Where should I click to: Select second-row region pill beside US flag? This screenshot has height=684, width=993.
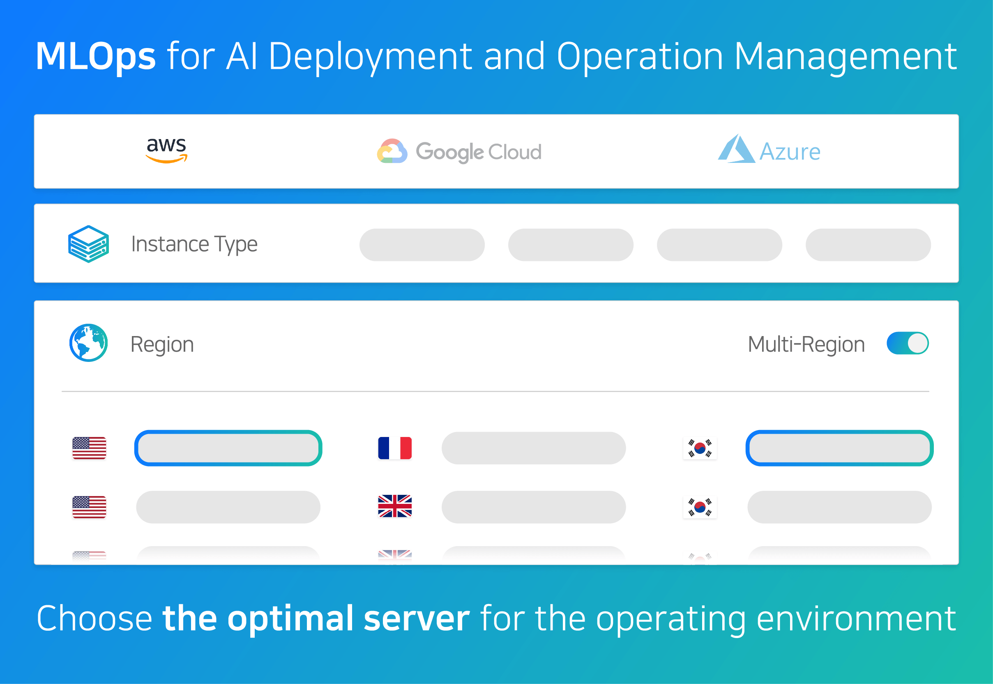click(228, 507)
